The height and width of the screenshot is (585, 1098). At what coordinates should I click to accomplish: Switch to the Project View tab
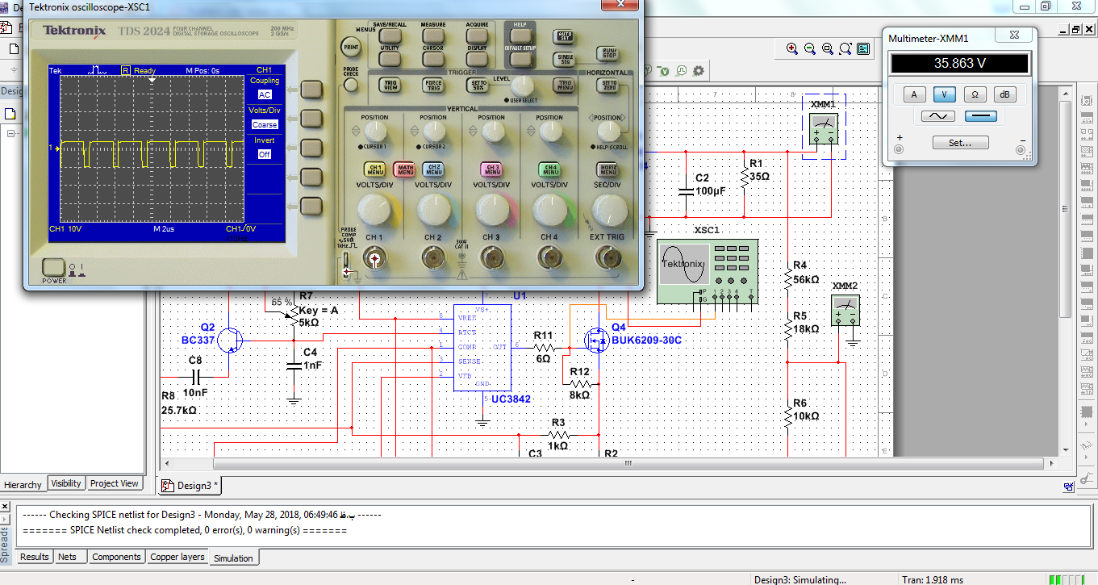115,483
